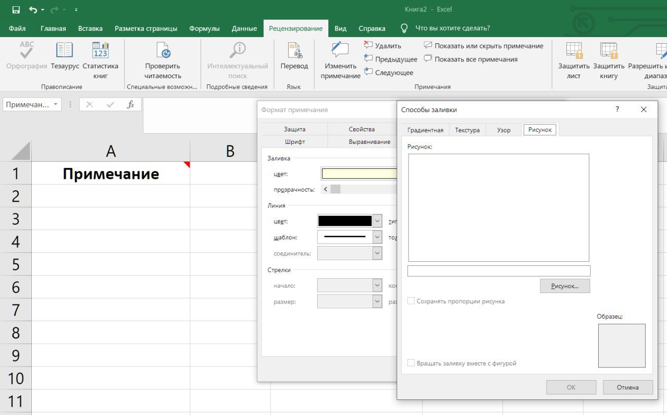Click Защитить лист protect sheet icon
The image size is (667, 415).
[x=574, y=52]
